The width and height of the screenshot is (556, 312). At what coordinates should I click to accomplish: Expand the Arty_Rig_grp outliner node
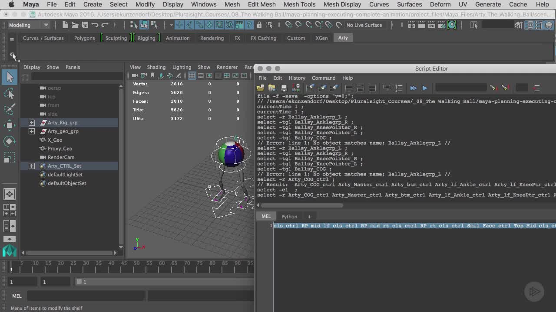(32, 123)
